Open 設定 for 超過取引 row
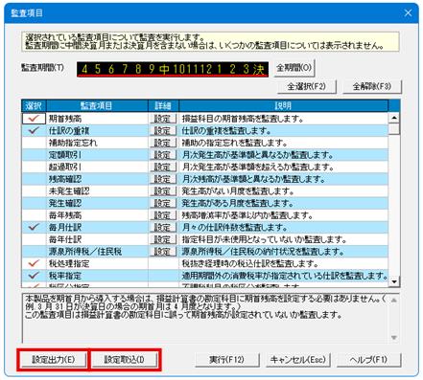Screen dimensions: 423x380 [163, 168]
